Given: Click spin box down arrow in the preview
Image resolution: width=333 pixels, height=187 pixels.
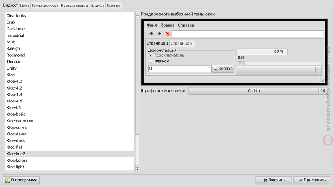Looking at the screenshot, I should (x=209, y=70).
